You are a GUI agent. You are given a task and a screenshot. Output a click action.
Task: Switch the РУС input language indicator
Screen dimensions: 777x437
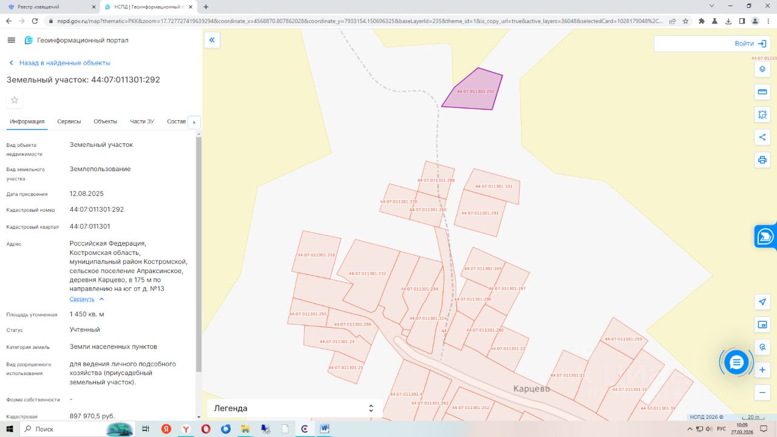click(721, 429)
